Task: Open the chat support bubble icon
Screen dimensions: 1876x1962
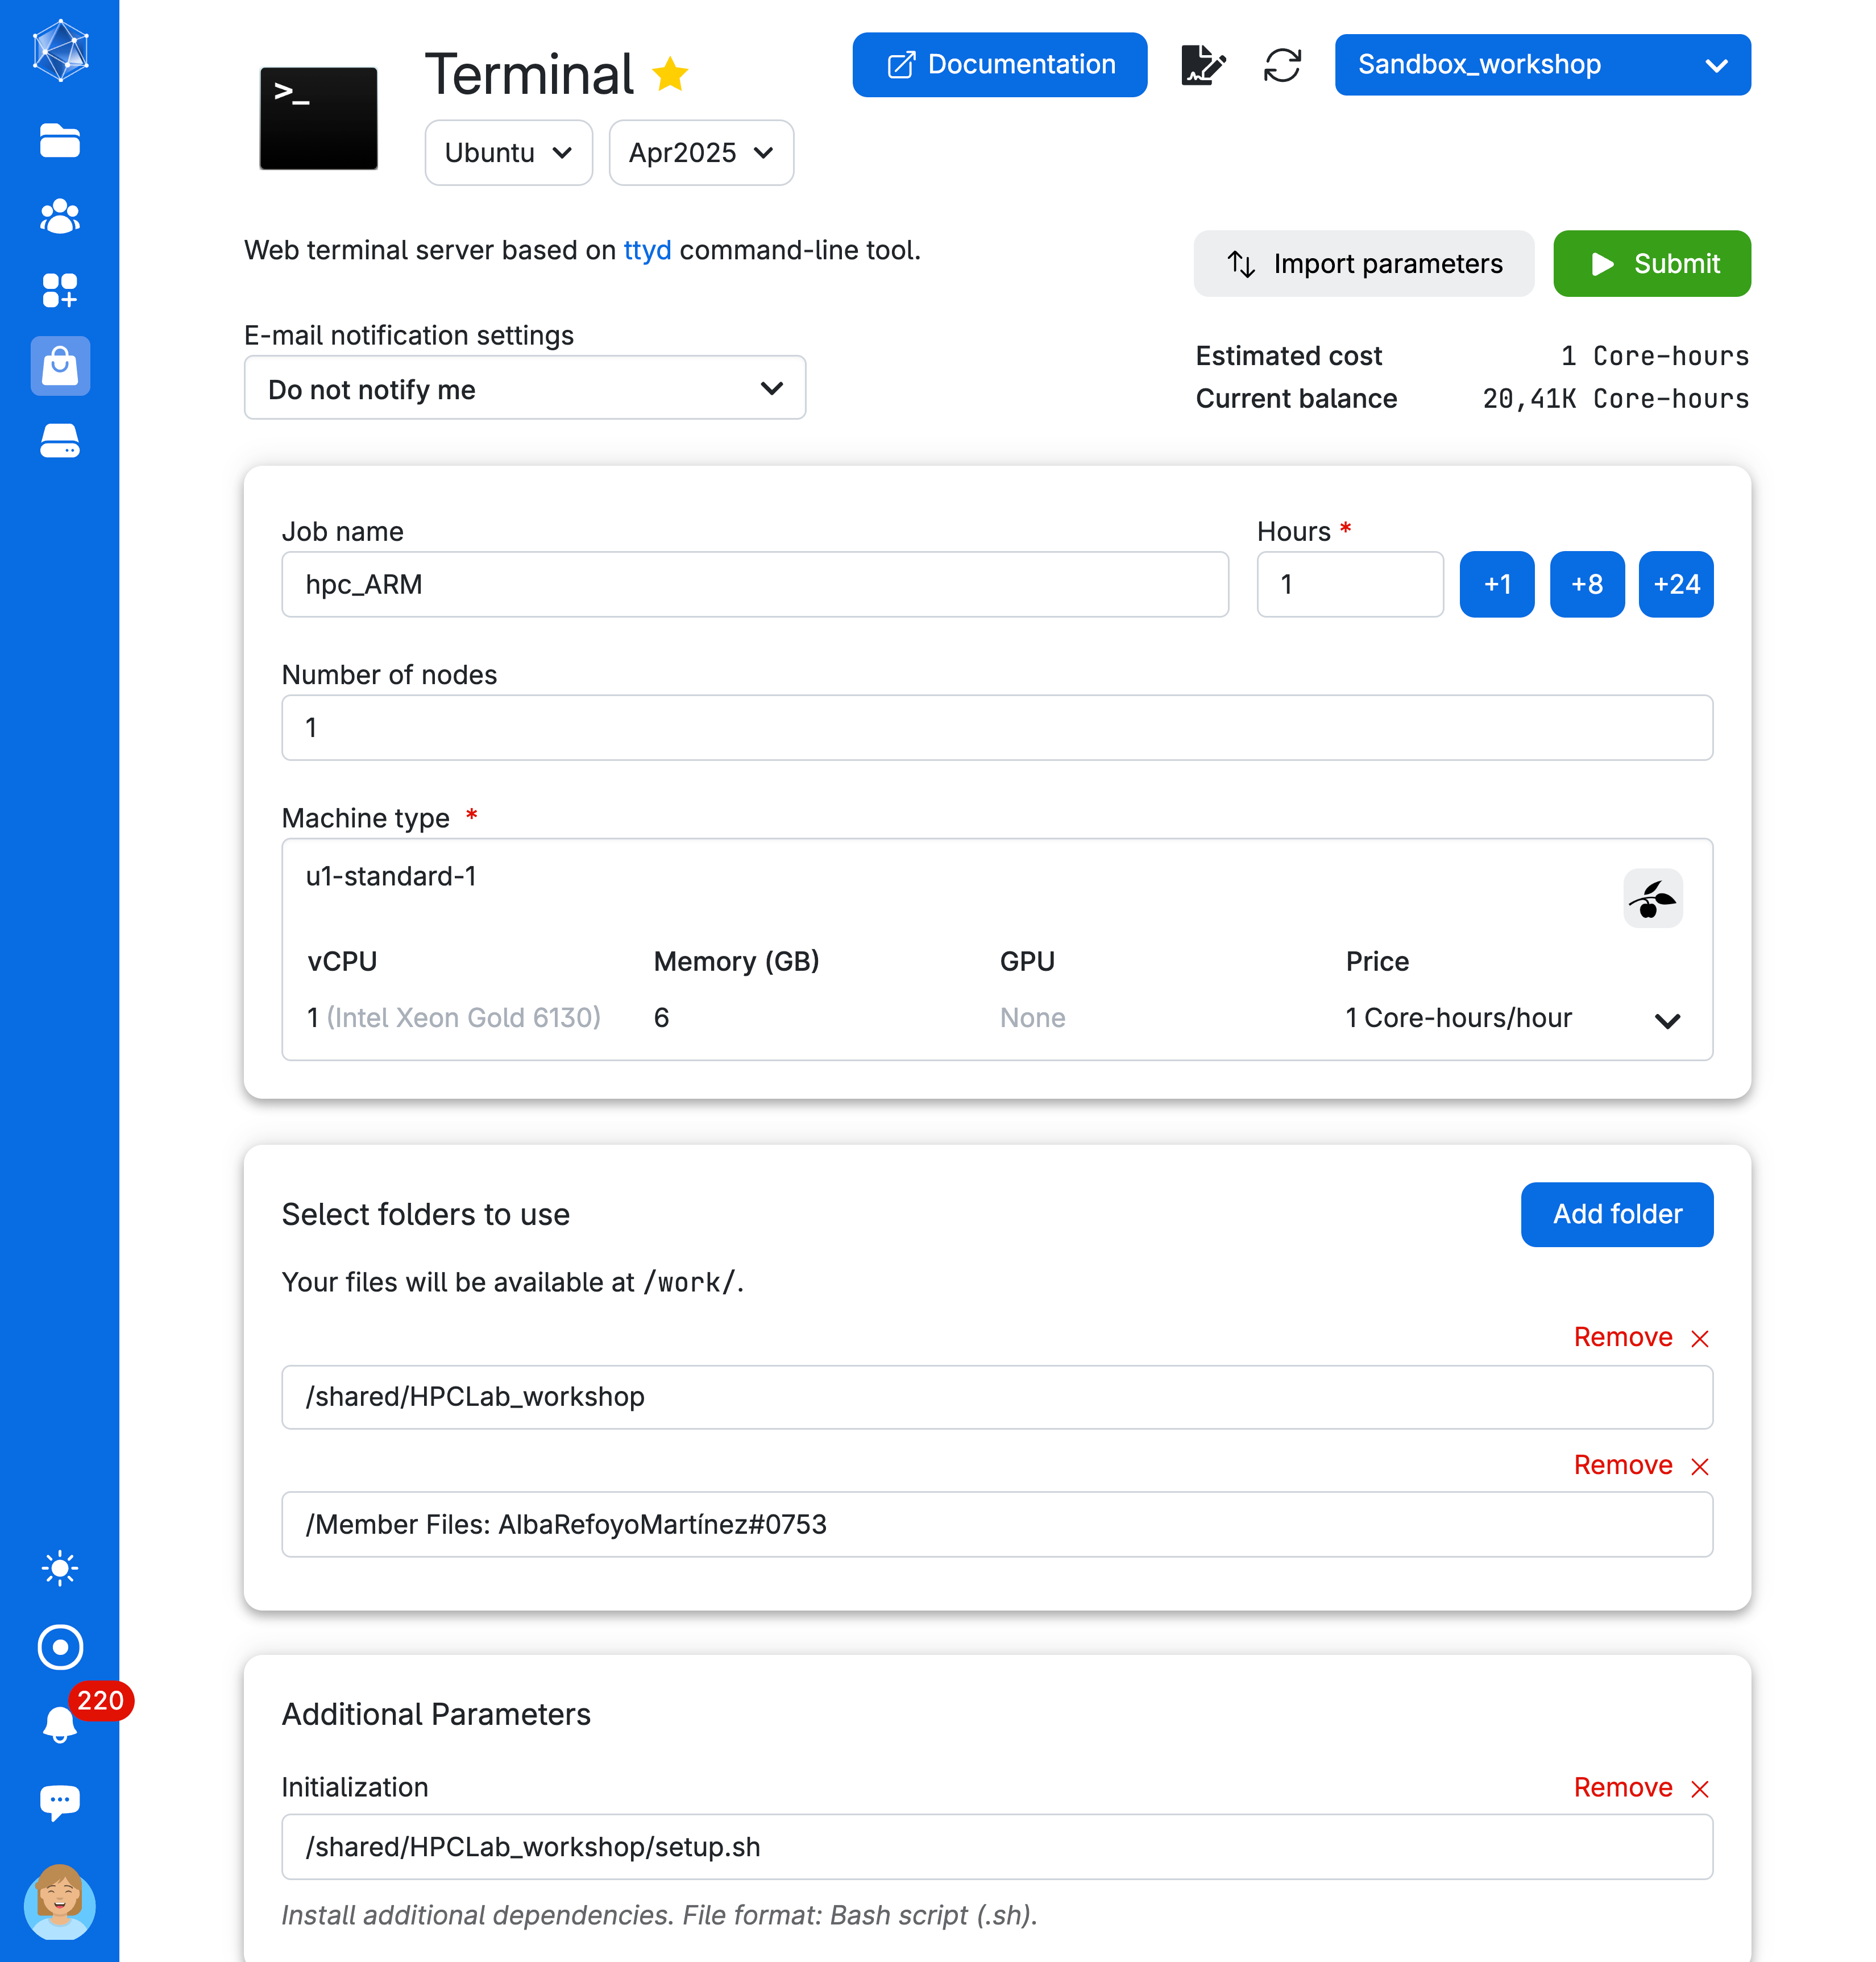Action: pos(59,1801)
